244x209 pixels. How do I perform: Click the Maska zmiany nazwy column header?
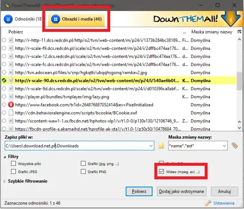point(212,32)
